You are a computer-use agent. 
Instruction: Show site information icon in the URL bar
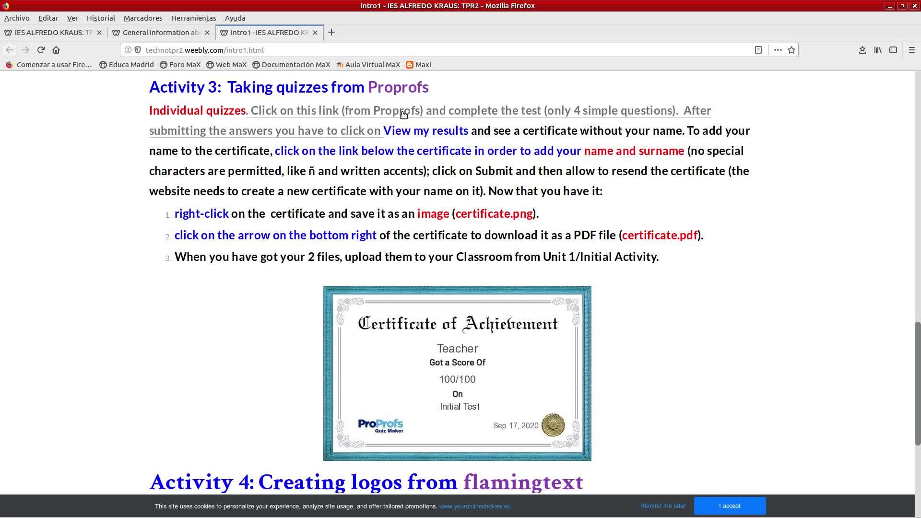[128, 50]
